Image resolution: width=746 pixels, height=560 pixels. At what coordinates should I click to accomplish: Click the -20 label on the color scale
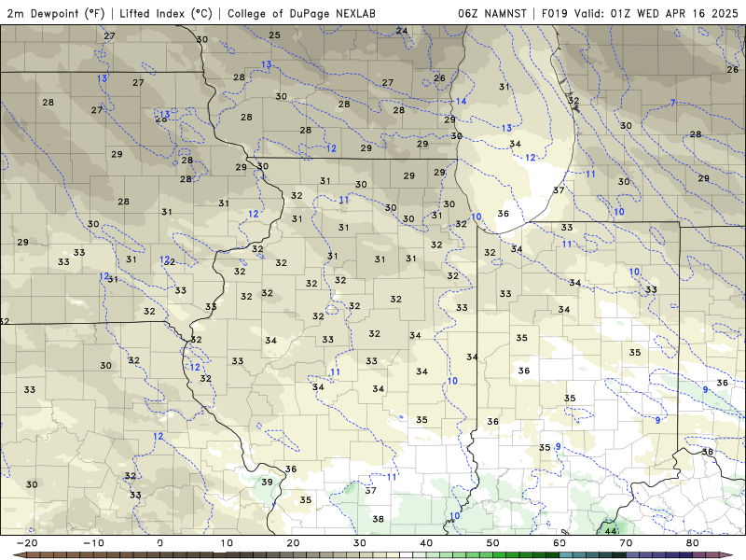point(27,543)
